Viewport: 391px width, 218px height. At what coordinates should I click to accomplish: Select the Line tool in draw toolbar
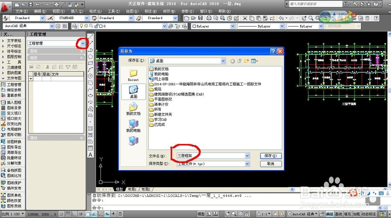(x=90, y=37)
